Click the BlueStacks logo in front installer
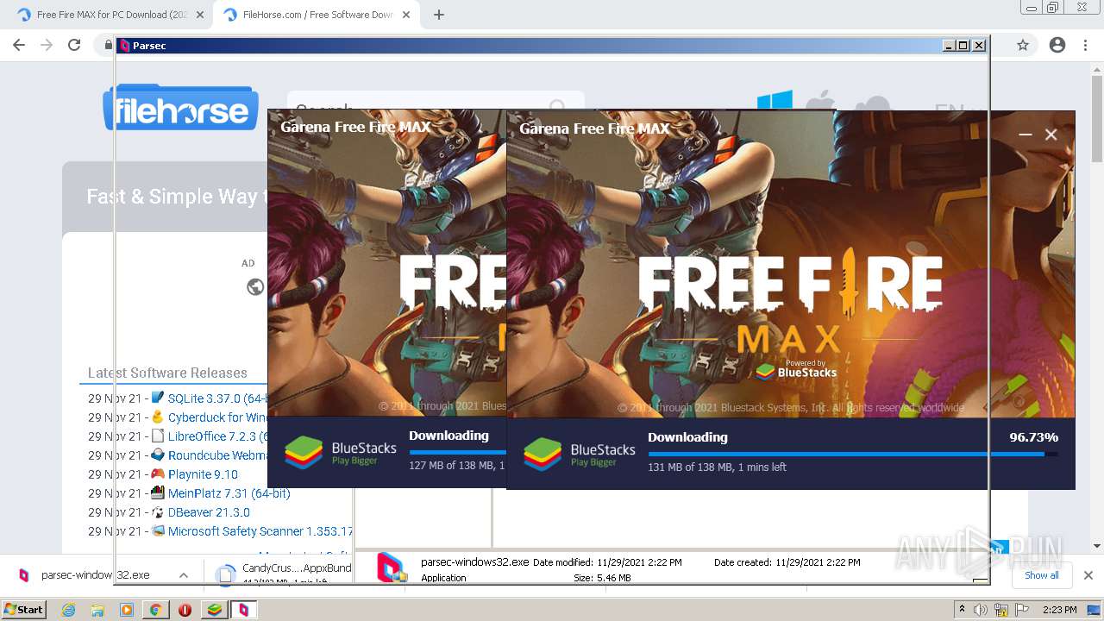Screen dimensions: 1104x621 [580, 454]
